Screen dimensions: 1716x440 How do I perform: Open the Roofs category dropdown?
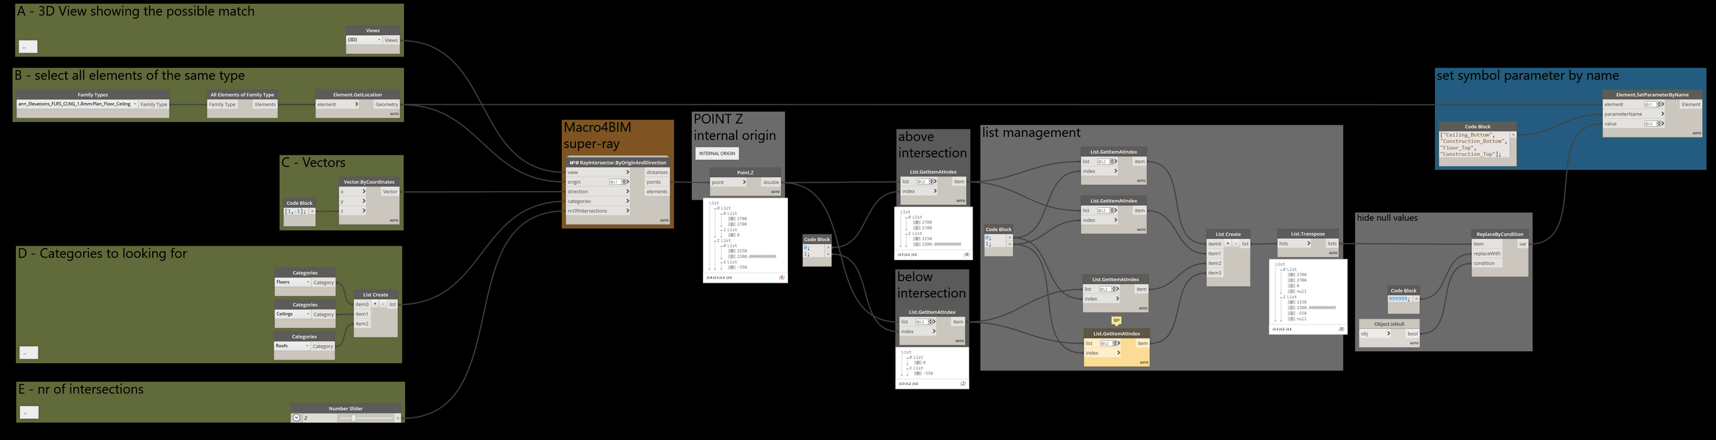click(292, 346)
